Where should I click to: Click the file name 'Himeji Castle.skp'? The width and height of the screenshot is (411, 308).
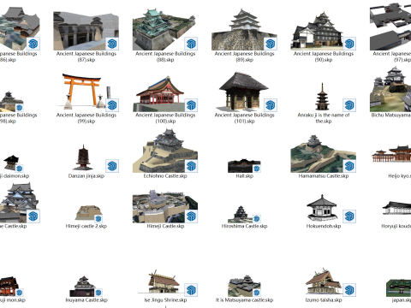(x=165, y=226)
